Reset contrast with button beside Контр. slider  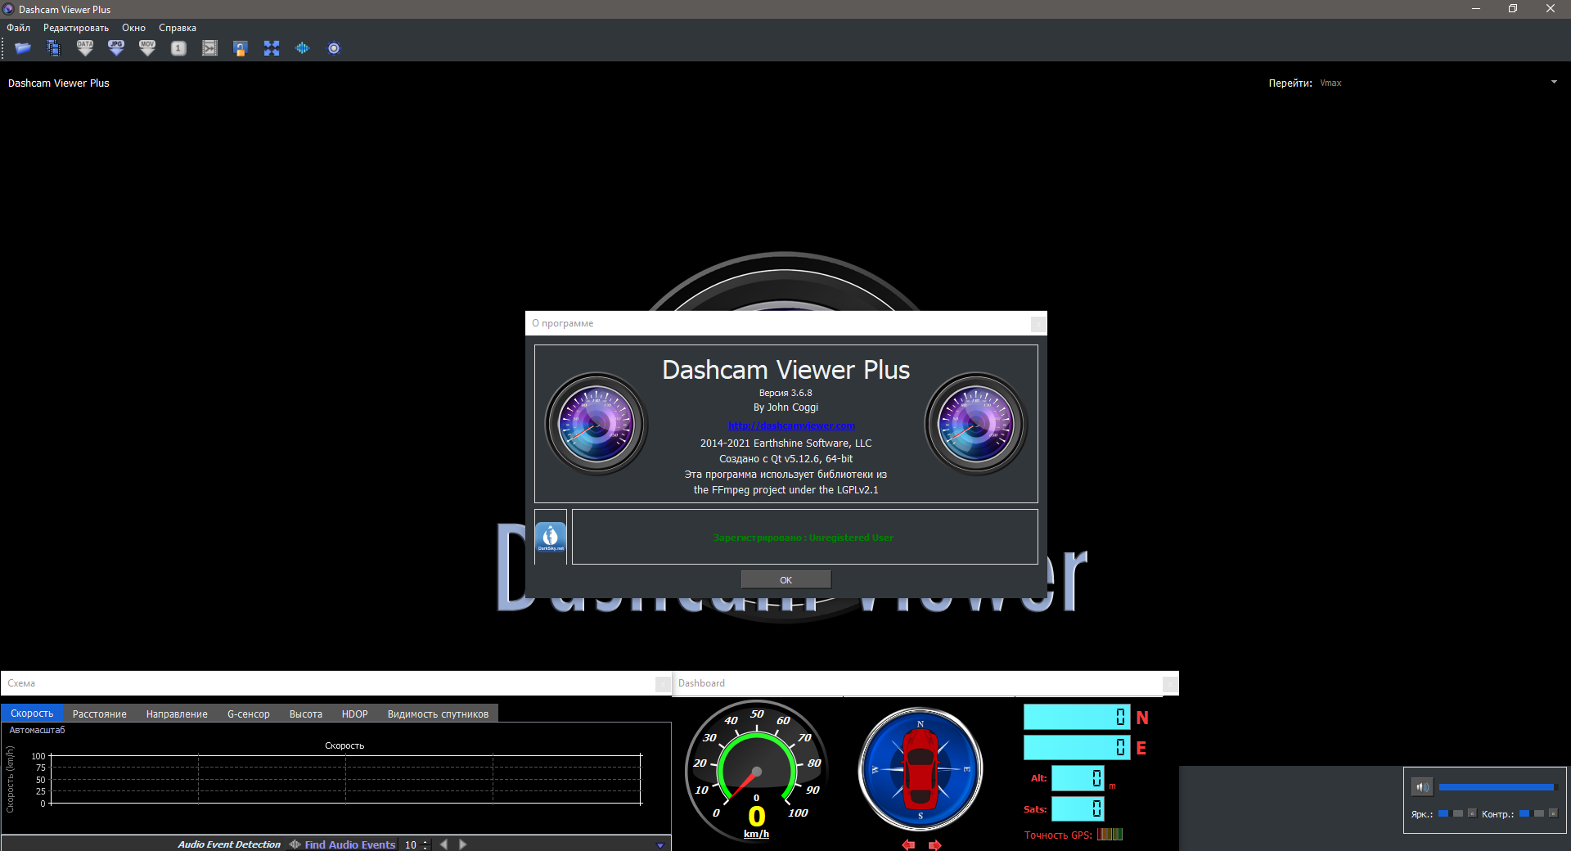1553,813
